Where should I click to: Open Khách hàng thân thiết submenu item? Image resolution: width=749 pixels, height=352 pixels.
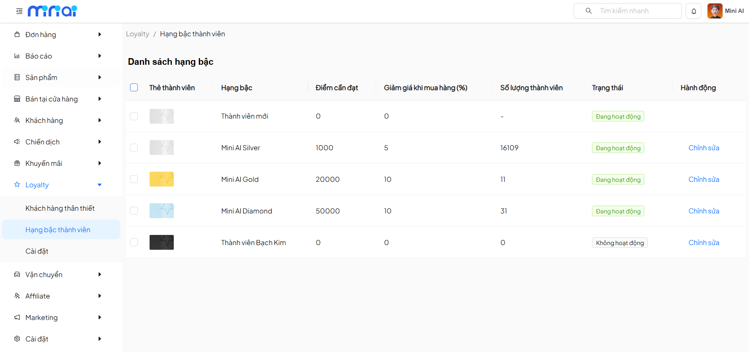60,208
